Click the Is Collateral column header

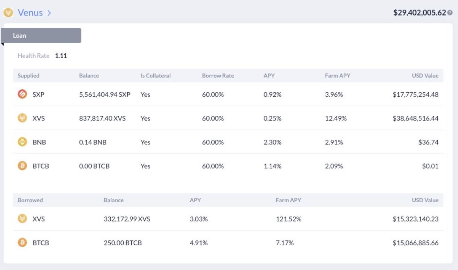[x=156, y=76]
